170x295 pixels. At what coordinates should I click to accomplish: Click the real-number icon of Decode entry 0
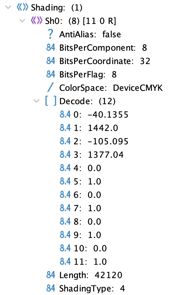point(65,114)
